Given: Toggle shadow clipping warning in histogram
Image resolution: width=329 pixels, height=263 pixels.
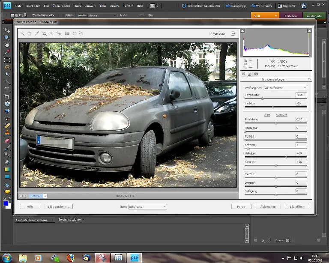Looking at the screenshot, I should [243, 31].
